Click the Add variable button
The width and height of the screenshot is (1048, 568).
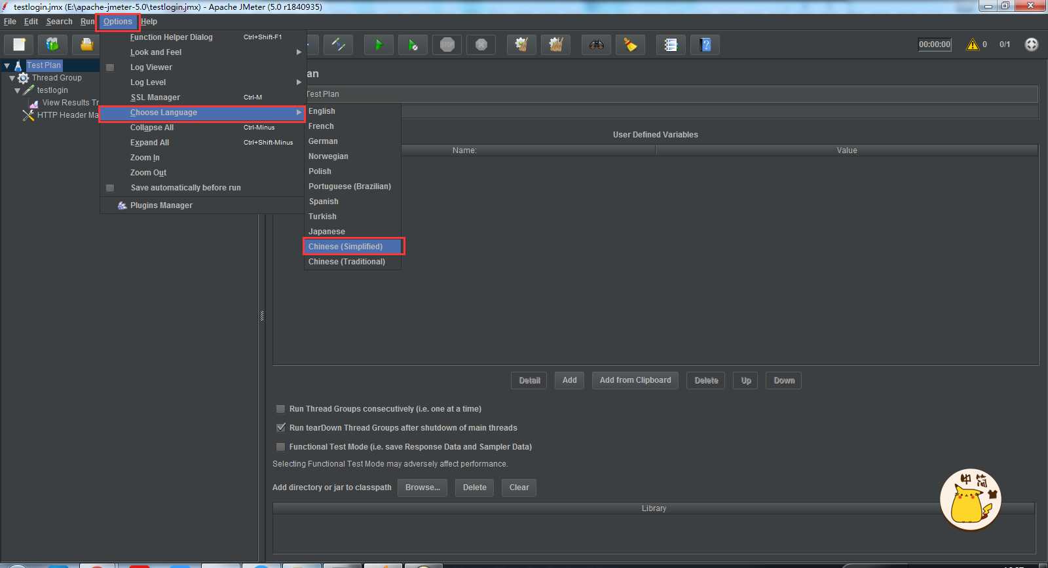pos(570,380)
